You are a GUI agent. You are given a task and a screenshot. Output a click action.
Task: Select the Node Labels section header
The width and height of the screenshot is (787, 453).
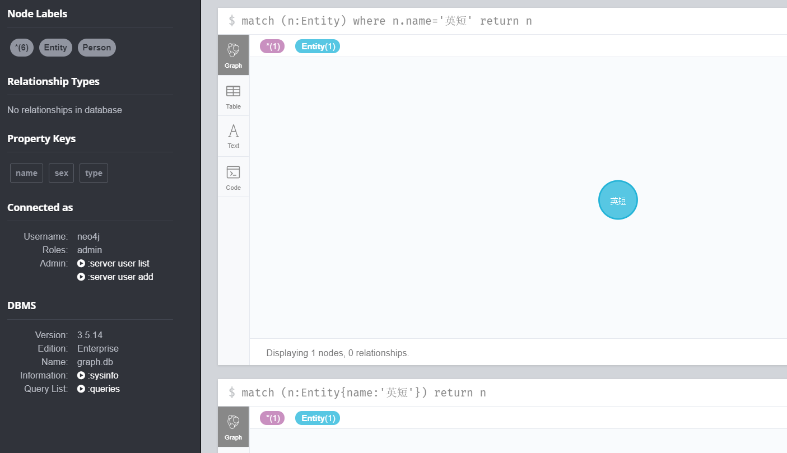37,13
